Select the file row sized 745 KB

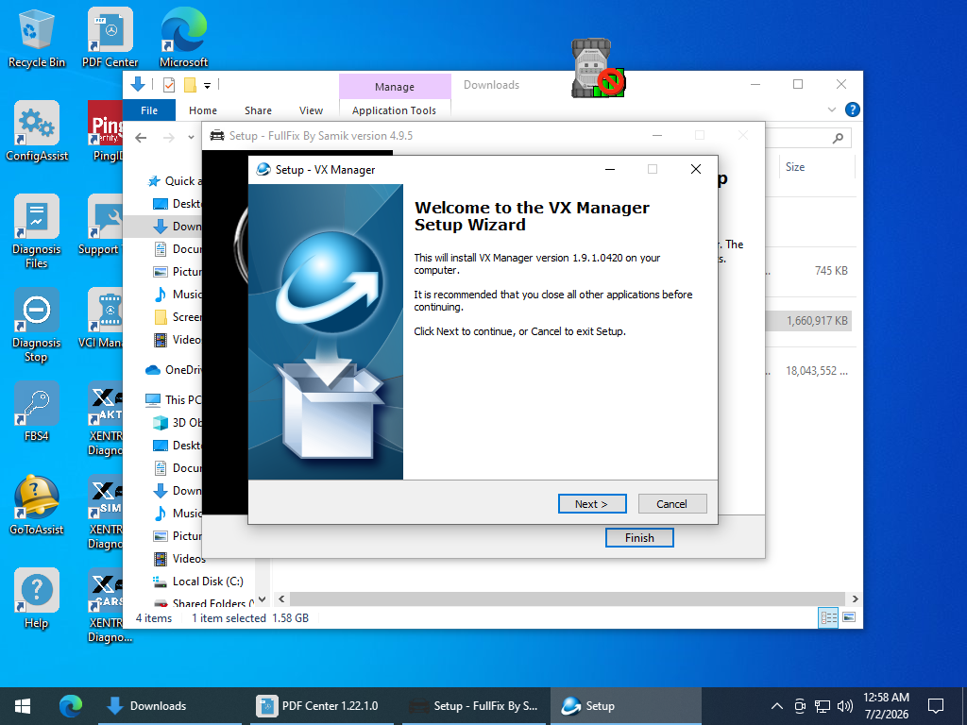[808, 271]
